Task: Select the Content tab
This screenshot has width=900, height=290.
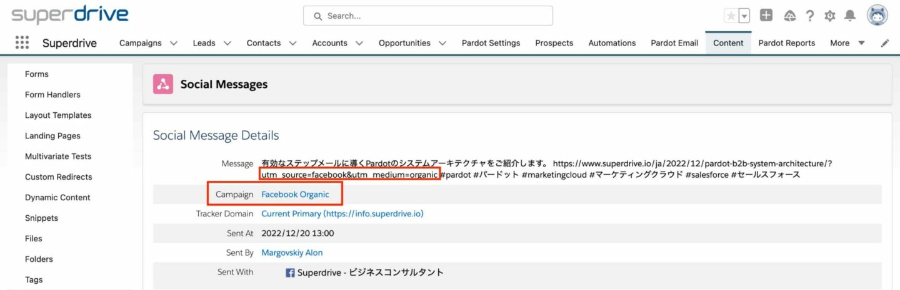Action: pyautogui.click(x=728, y=43)
